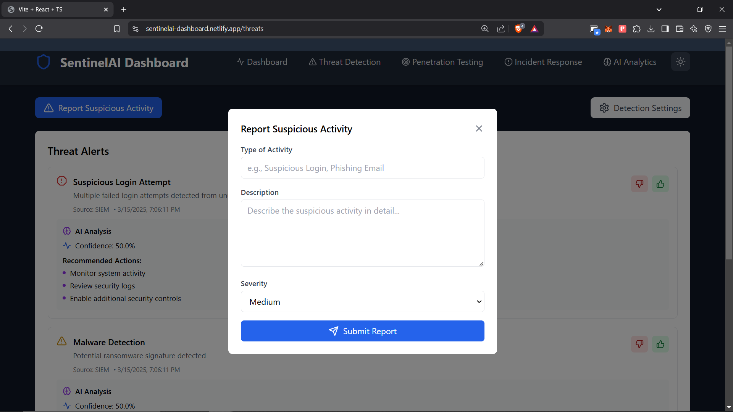Open the Threat Detection section
Viewport: 733px width, 412px height.
[x=344, y=62]
